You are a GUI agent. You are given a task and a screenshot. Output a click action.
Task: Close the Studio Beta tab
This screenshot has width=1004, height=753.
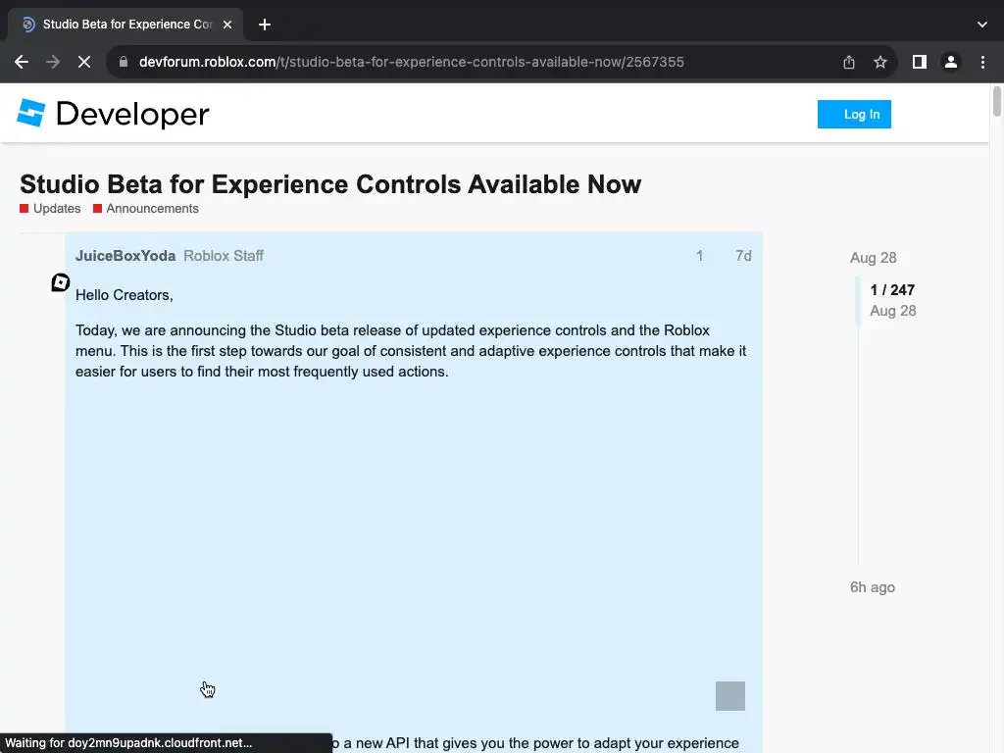tap(227, 25)
